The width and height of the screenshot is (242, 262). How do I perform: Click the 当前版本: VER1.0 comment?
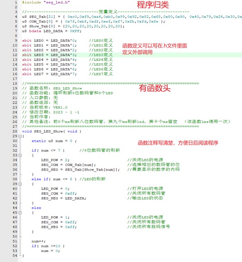click(x=45, y=107)
